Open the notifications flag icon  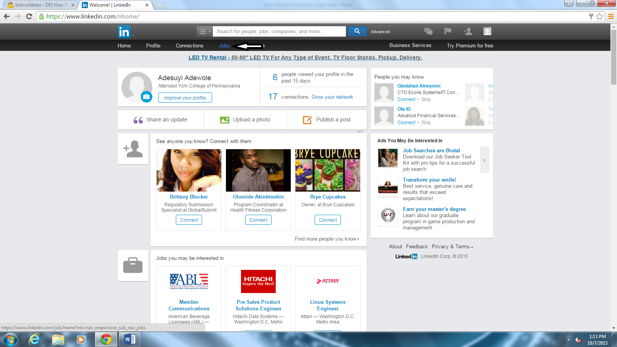click(448, 31)
